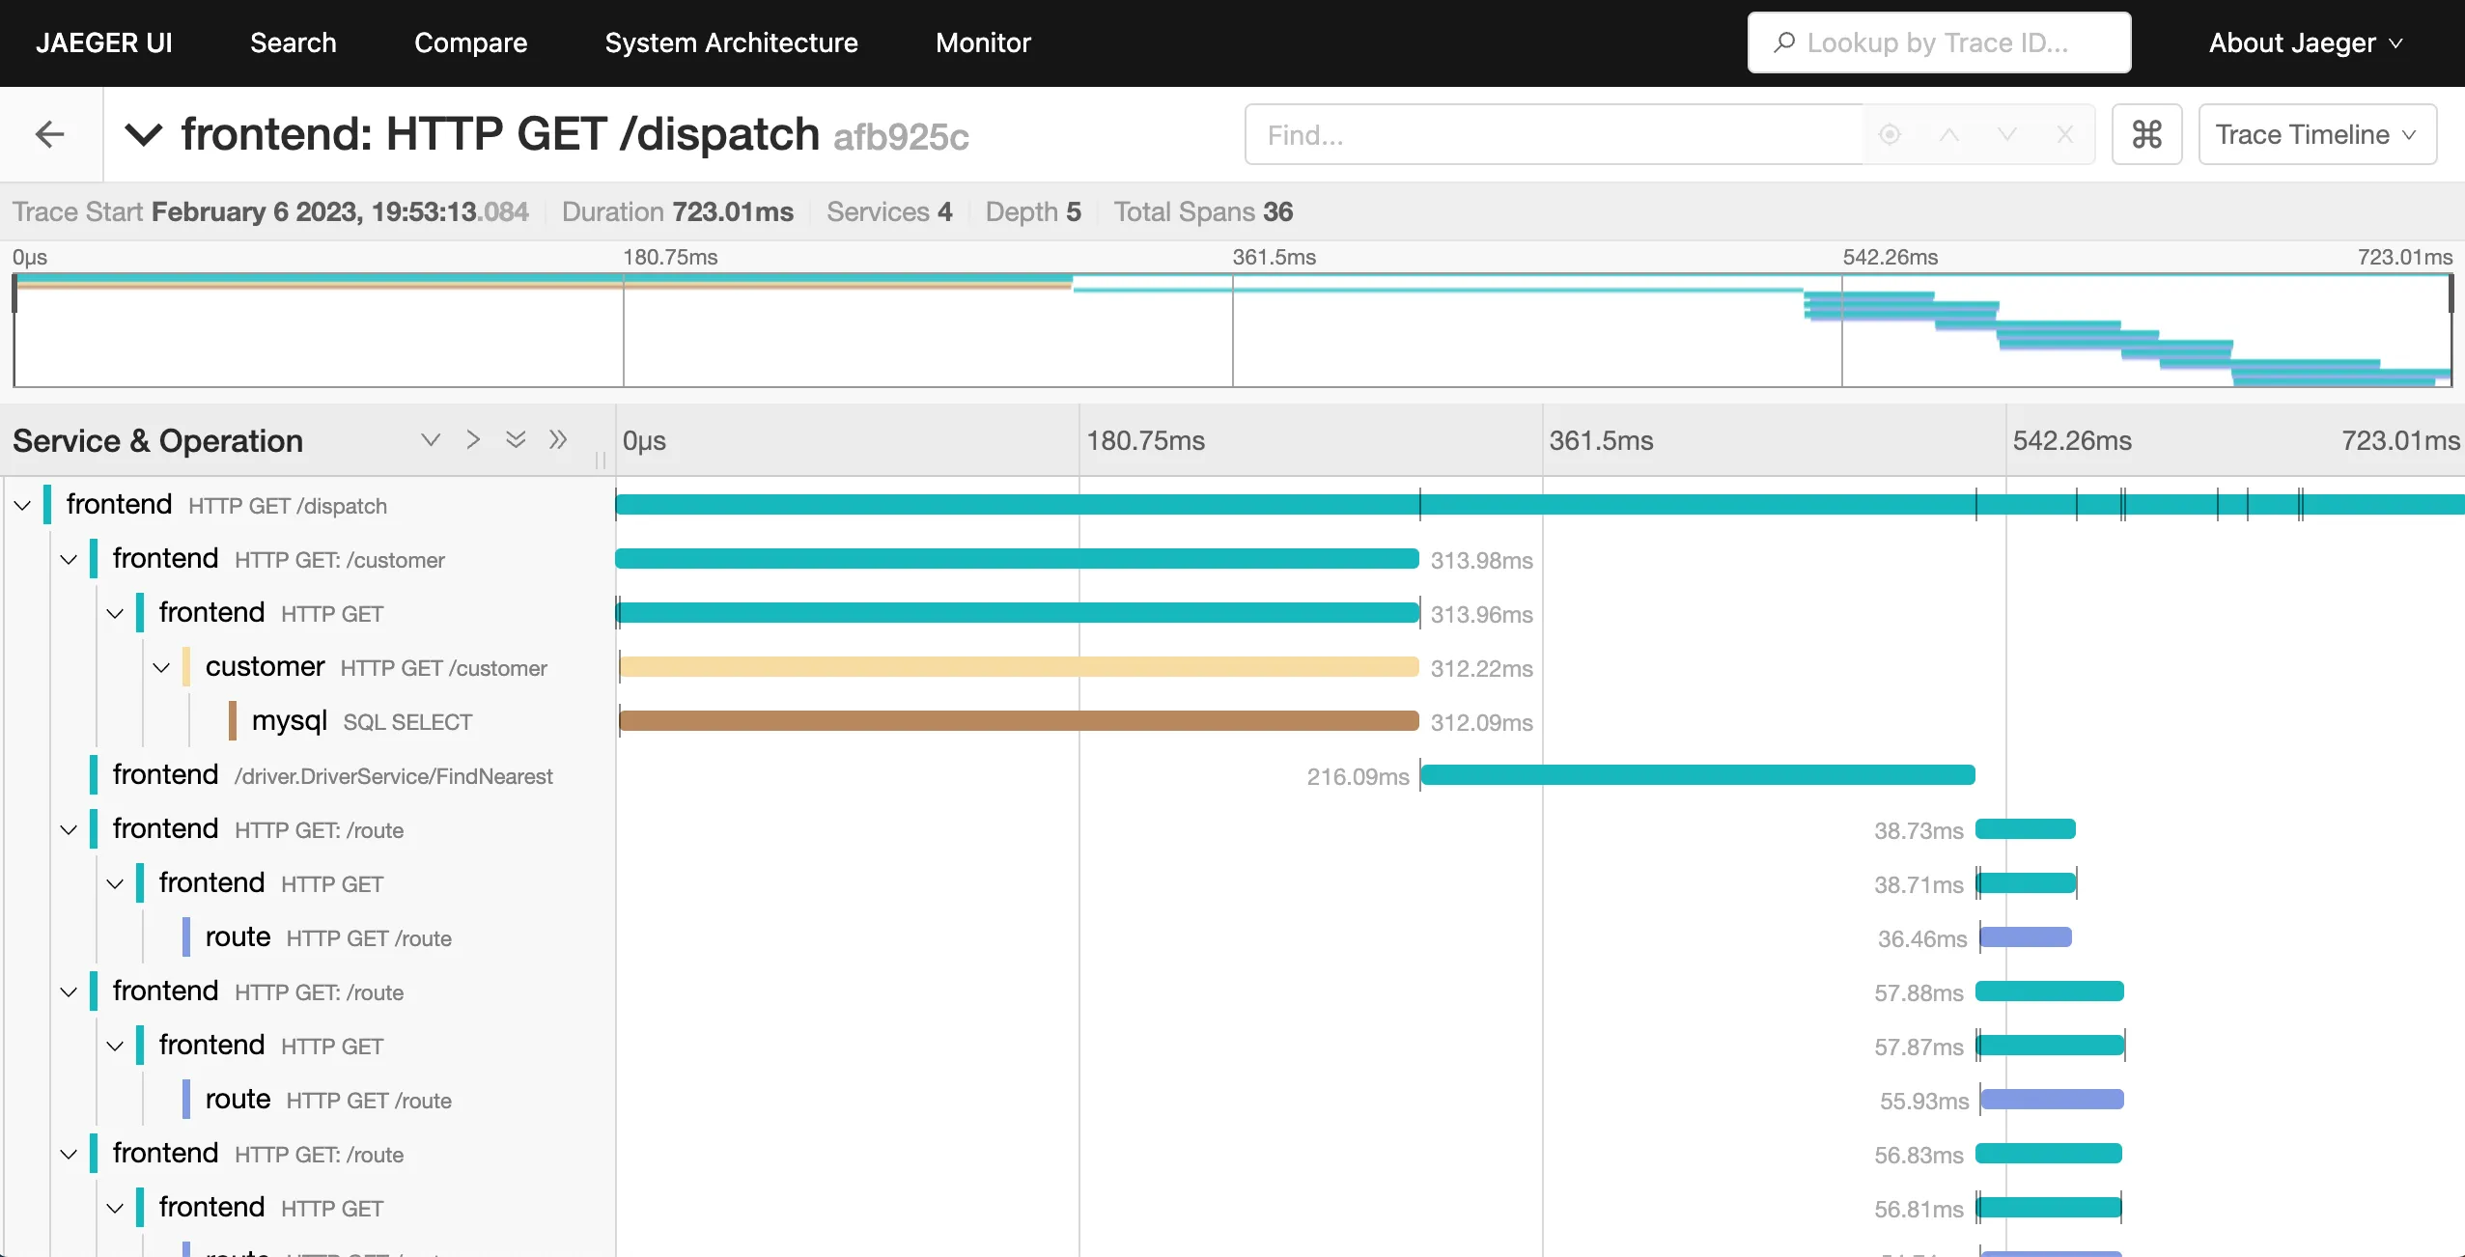Expand all spans with double down chevron

tap(516, 440)
